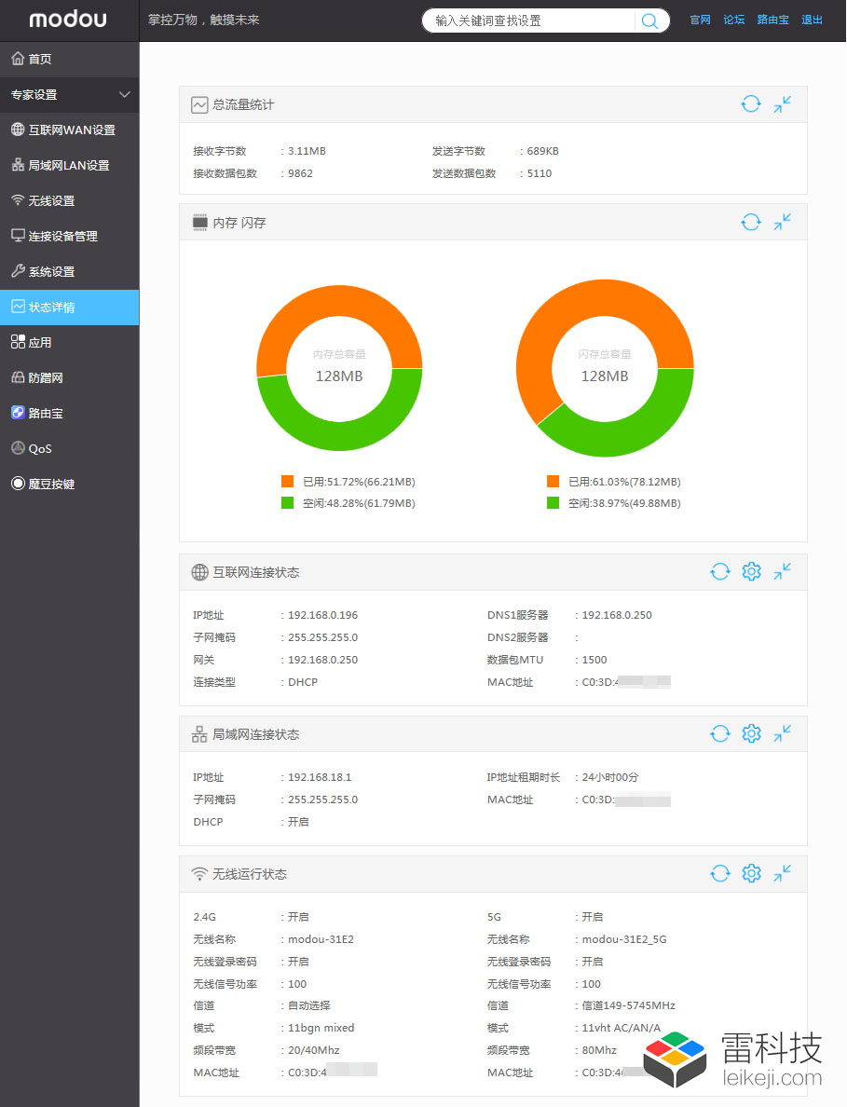Collapse the 内存 闪存 panel
Image resolution: width=847 pixels, height=1107 pixels.
coord(783,222)
